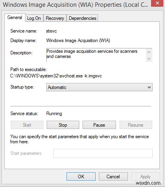Click the Service status: label
This screenshot has width=165, height=187.
pyautogui.click(x=24, y=114)
